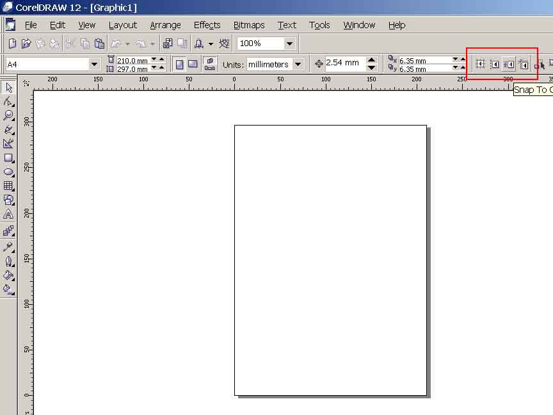The image size is (553, 415).
Task: Open the File menu
Action: (31, 25)
